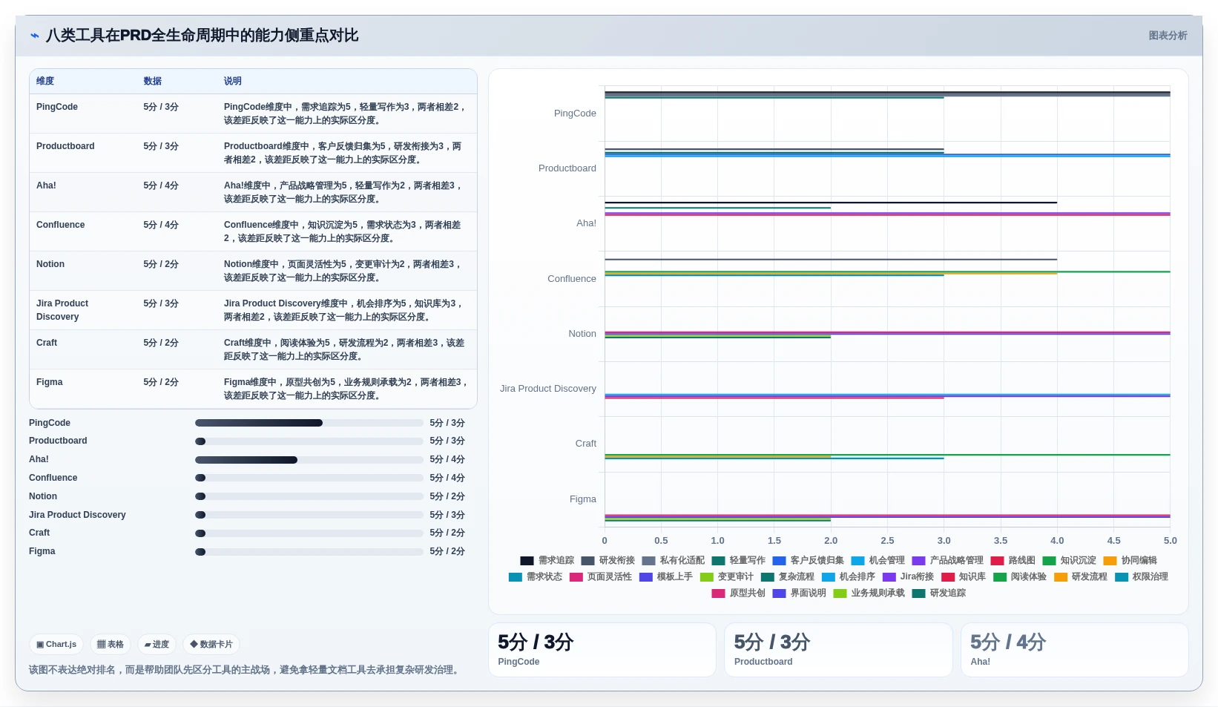This screenshot has height=707, width=1218.
Task: Toggle the 业务规则承载 legend entry
Action: click(869, 593)
